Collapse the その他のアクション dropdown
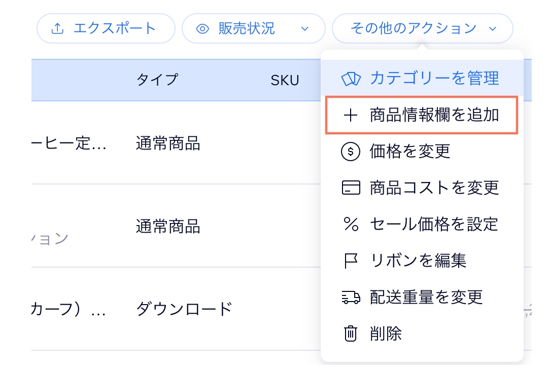Screen dimensions: 548x372 pyautogui.click(x=492, y=29)
